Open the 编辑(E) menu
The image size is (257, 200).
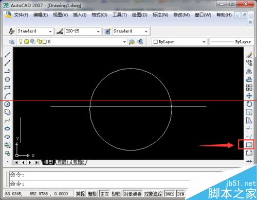pos(41,15)
